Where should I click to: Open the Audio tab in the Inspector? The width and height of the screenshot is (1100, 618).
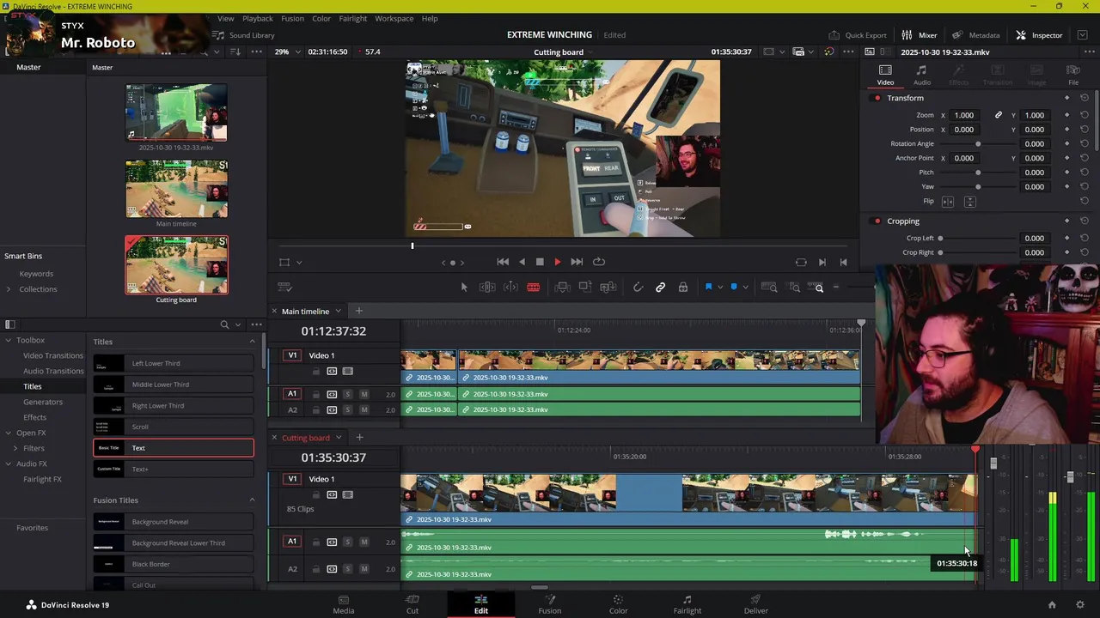[x=921, y=75]
